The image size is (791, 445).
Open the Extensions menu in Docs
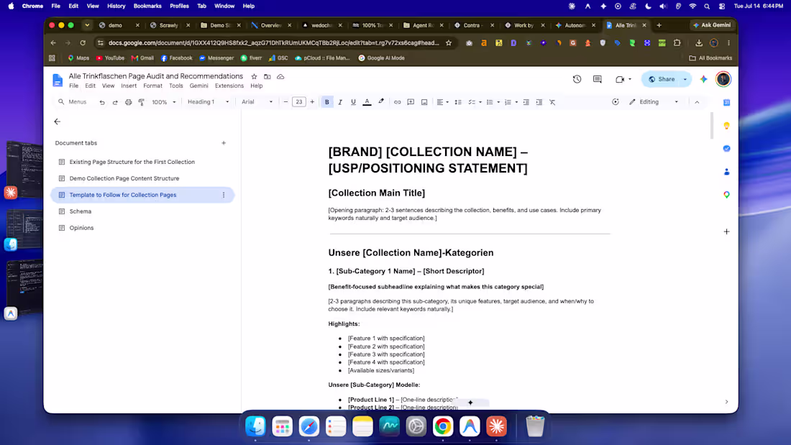229,86
